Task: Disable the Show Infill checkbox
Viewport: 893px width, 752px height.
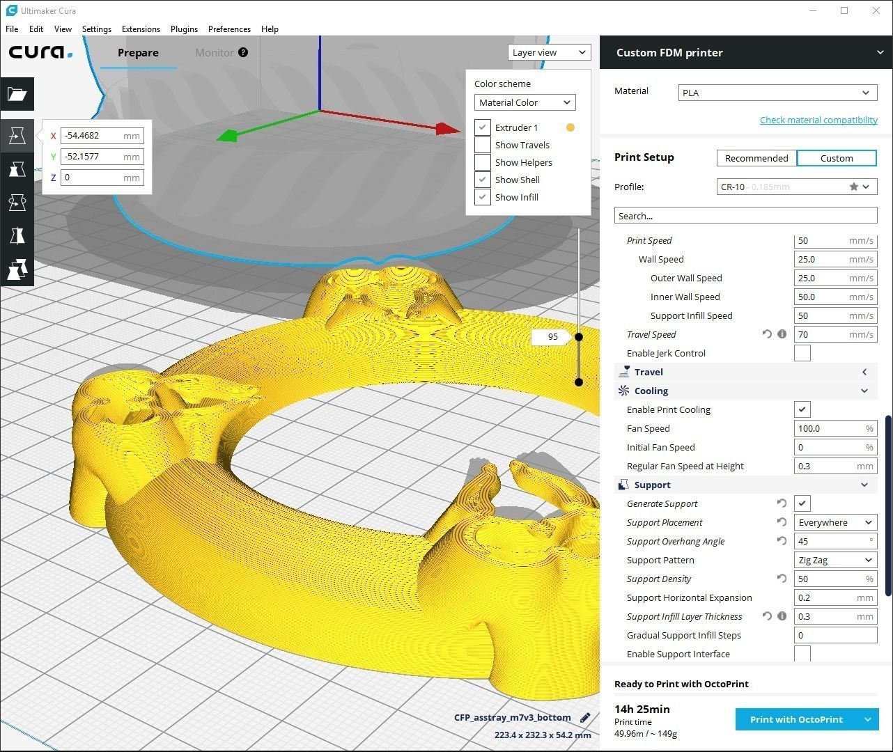Action: [x=483, y=197]
